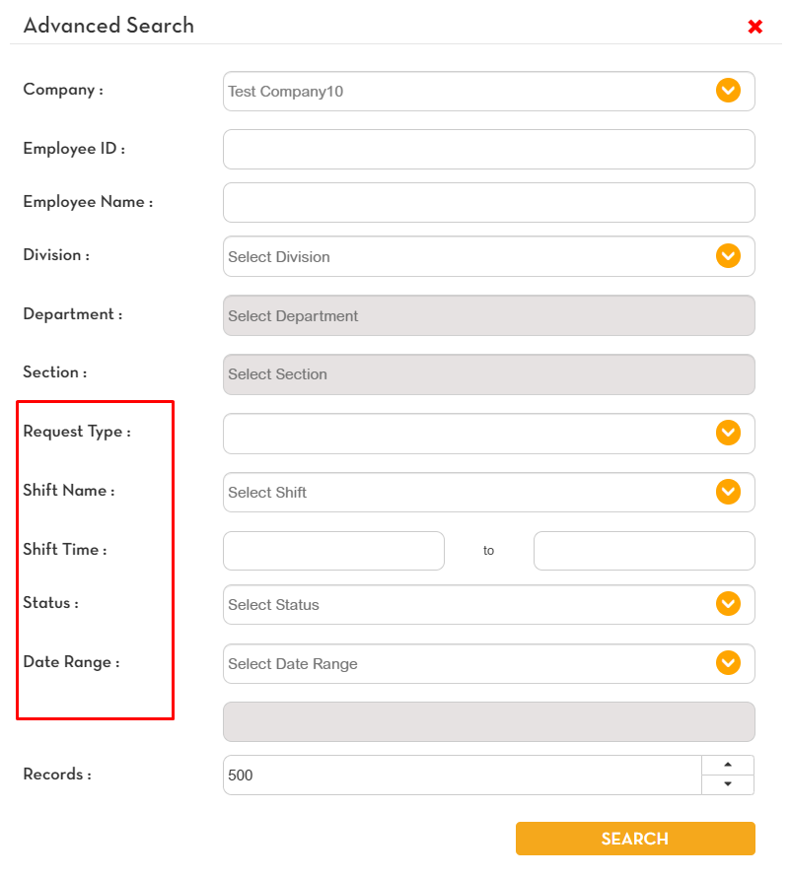The width and height of the screenshot is (790, 877).
Task: Click the Division dropdown chevron icon
Action: coord(728,256)
